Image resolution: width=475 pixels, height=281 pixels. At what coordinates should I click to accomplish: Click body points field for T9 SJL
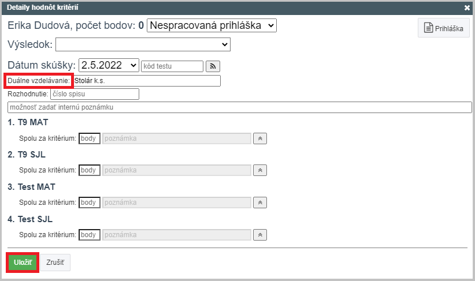coord(90,170)
